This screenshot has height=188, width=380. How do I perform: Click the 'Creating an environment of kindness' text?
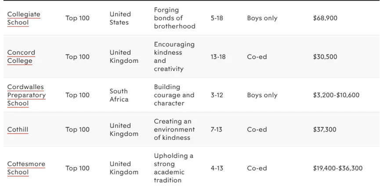[x=174, y=130]
